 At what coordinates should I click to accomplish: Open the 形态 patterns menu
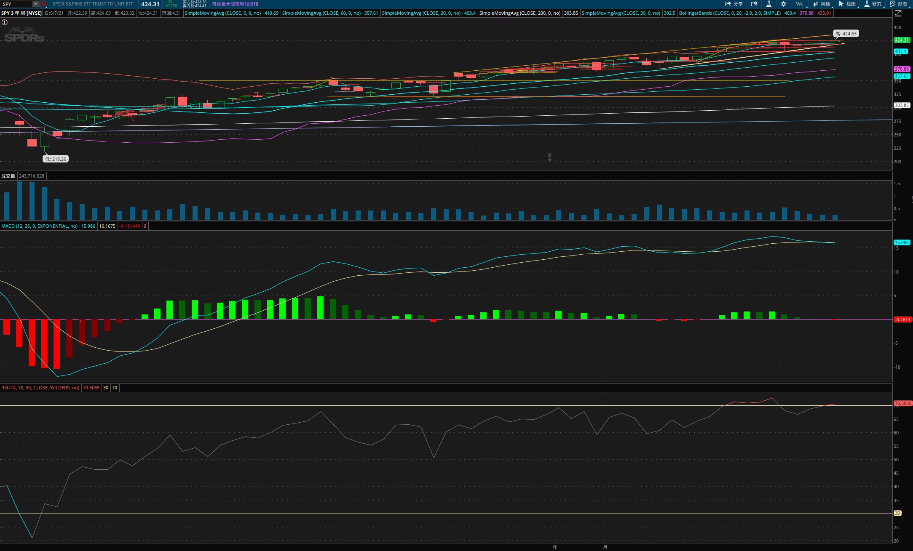[x=898, y=4]
